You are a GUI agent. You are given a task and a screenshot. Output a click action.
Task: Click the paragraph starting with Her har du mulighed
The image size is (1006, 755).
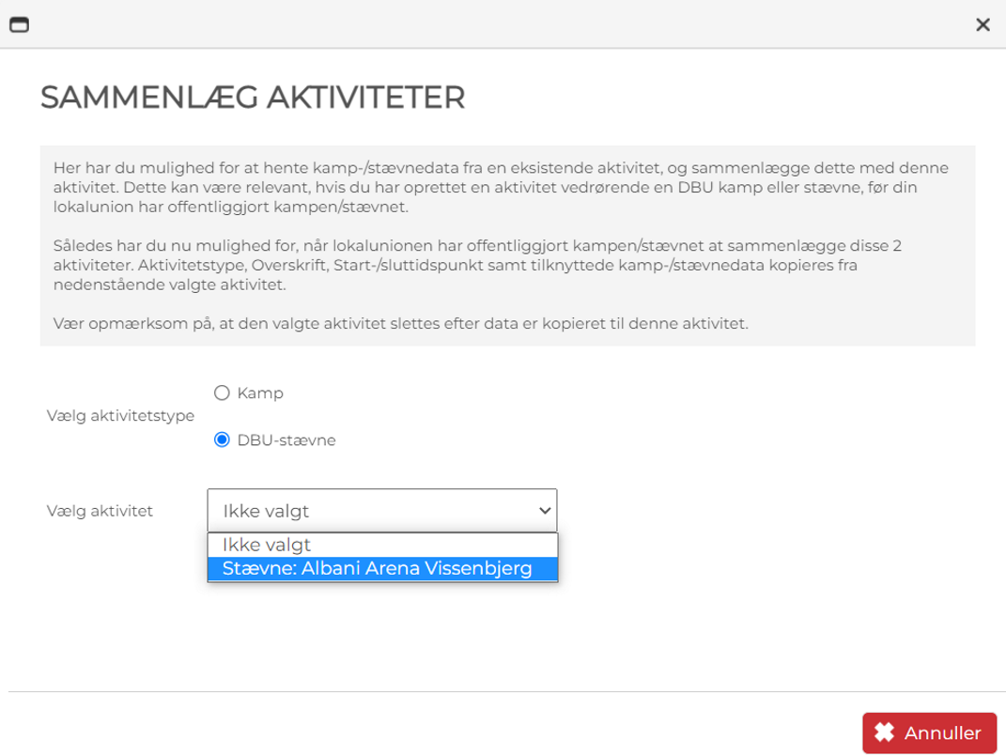tap(501, 187)
